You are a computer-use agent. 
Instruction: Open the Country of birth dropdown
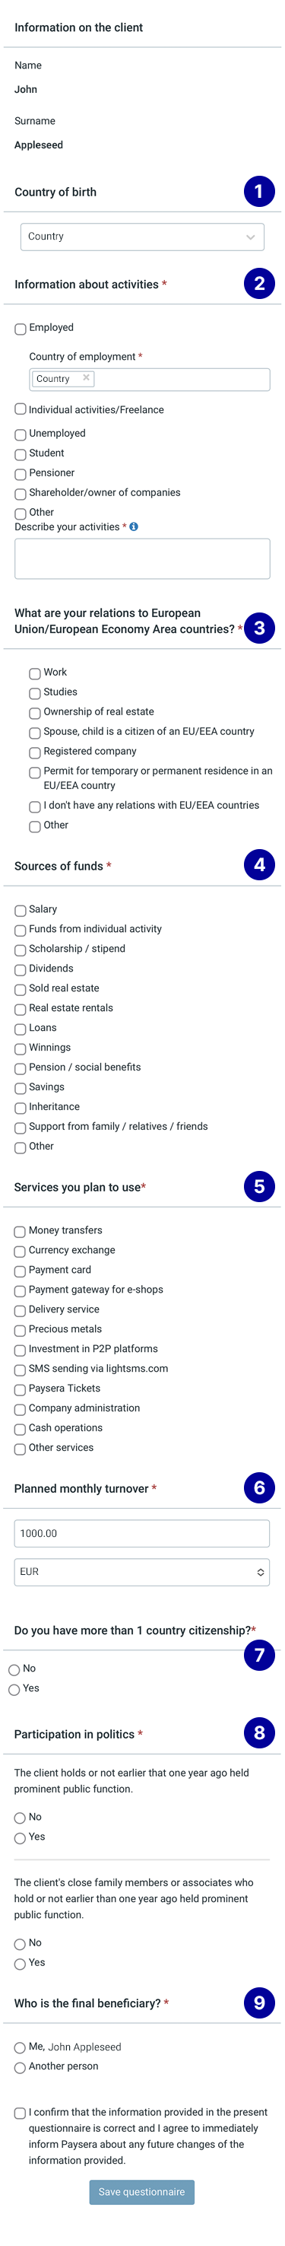pyautogui.click(x=142, y=237)
